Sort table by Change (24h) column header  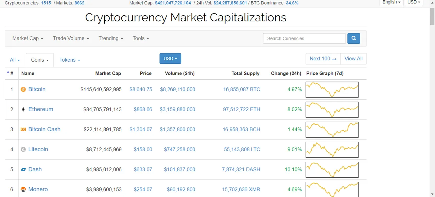286,73
